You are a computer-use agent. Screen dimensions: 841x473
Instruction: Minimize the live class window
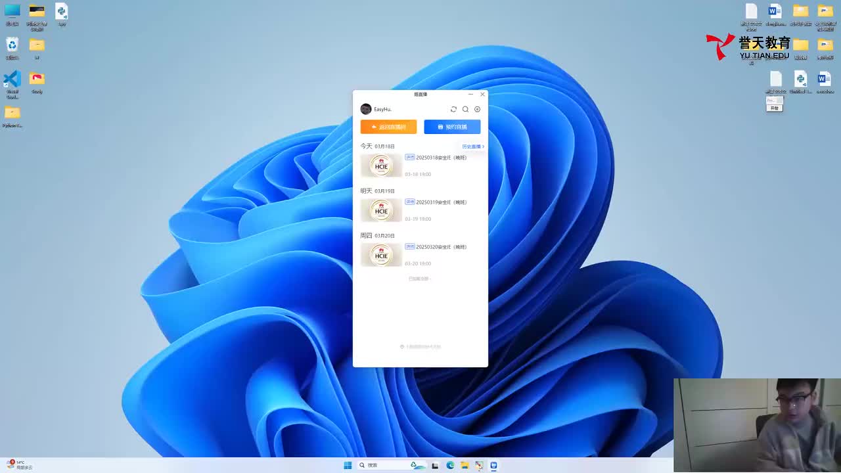470,95
